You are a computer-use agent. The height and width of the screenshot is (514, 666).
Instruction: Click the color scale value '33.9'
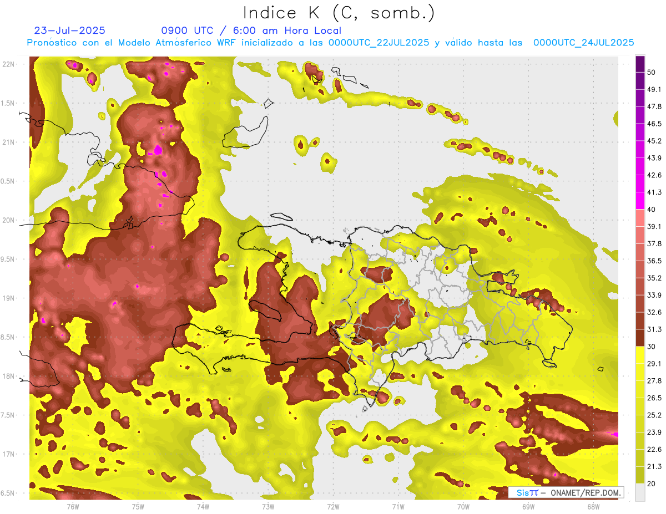pos(654,295)
